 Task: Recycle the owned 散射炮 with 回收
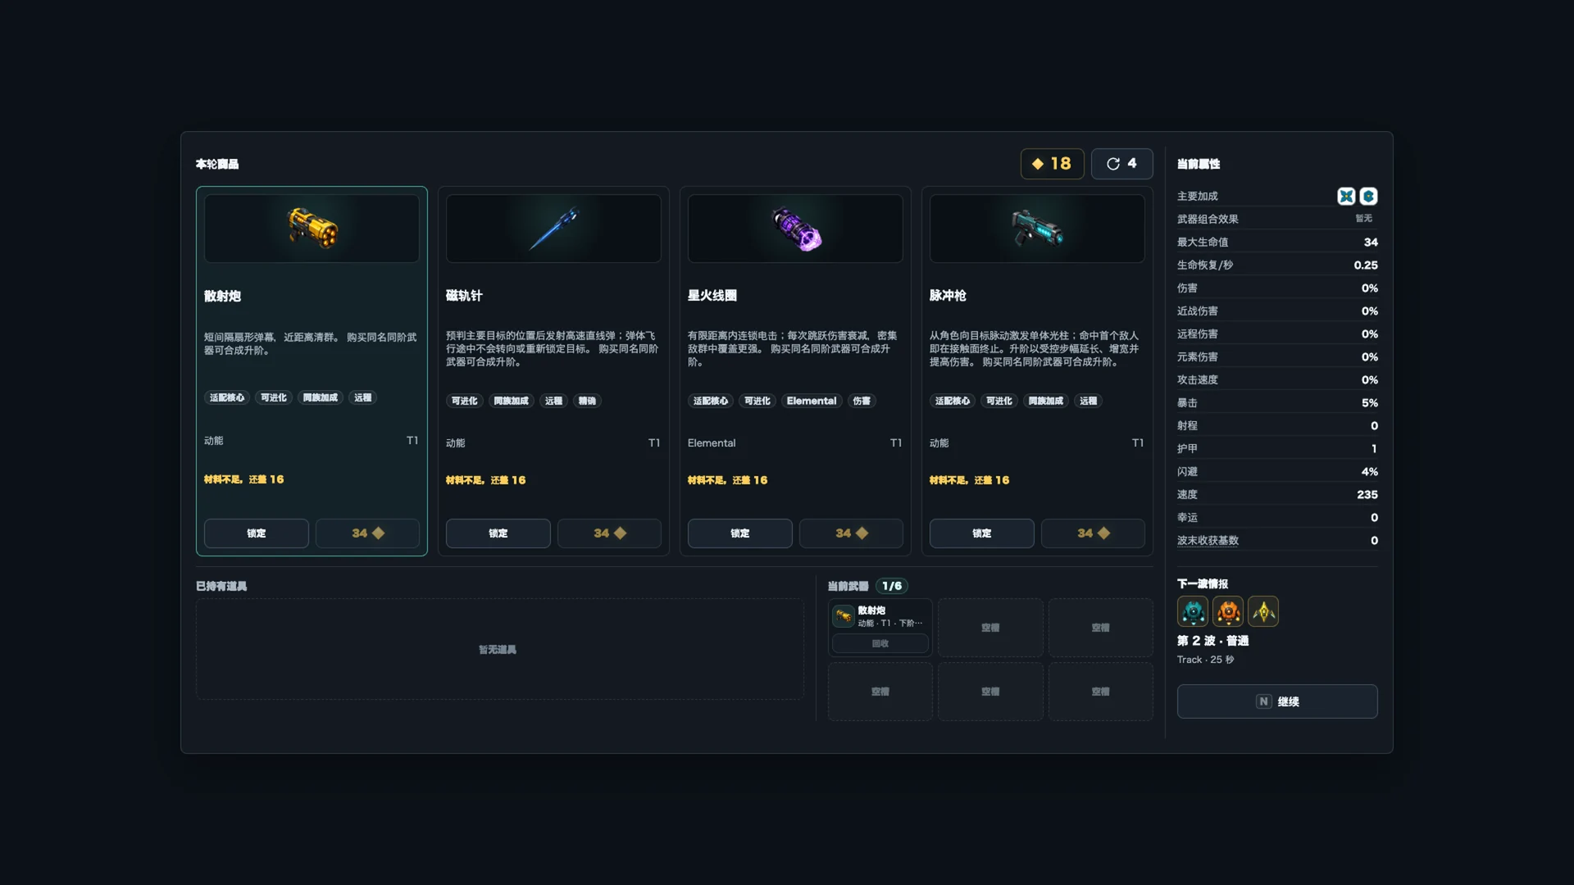[880, 643]
